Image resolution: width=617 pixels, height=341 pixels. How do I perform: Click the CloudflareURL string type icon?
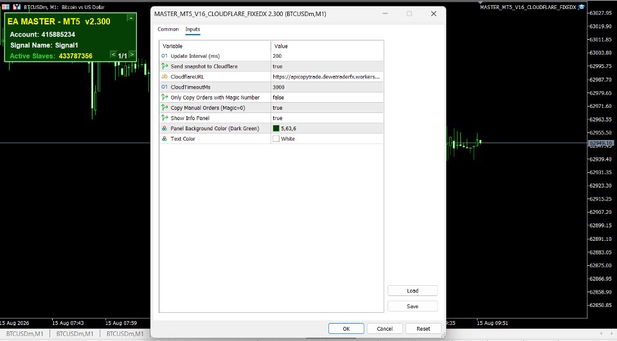[165, 76]
